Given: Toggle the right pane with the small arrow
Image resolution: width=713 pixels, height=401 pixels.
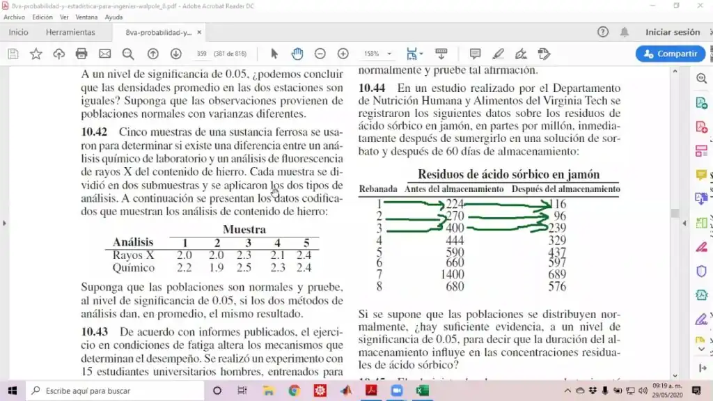Looking at the screenshot, I should point(684,223).
